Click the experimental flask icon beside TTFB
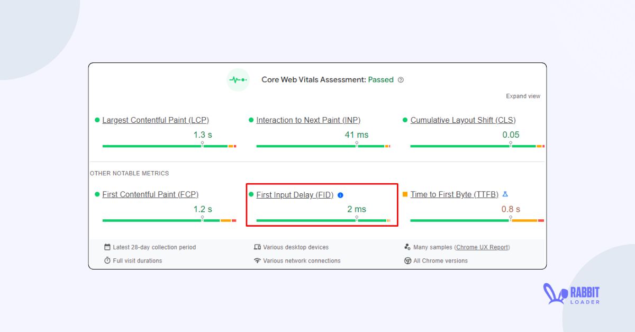The height and width of the screenshot is (332, 635). tap(505, 194)
